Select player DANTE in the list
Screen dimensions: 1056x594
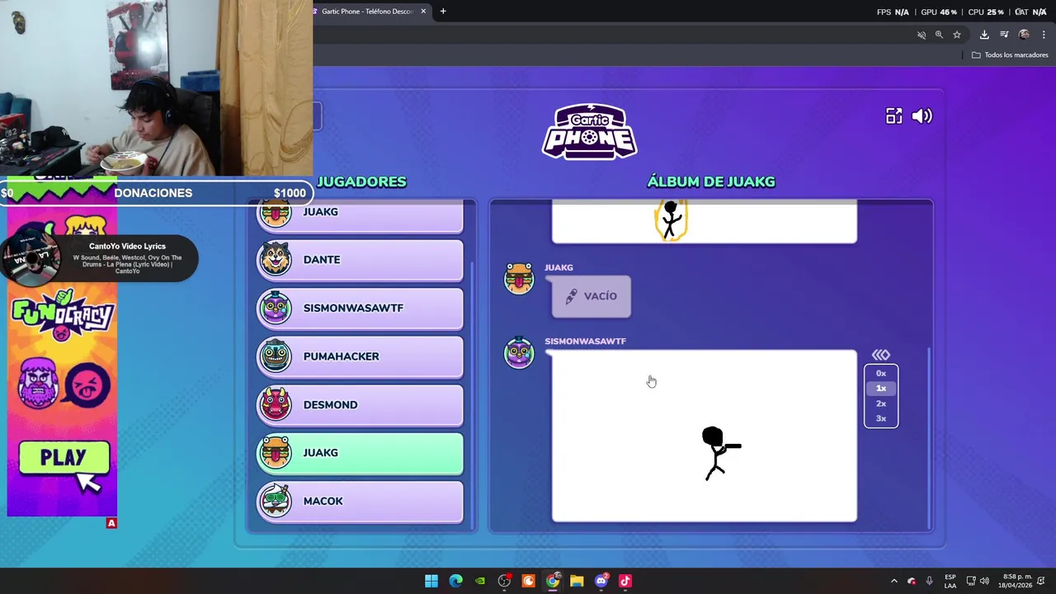point(361,260)
